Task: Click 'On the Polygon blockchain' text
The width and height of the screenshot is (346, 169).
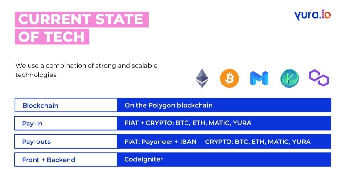Action: (x=169, y=105)
